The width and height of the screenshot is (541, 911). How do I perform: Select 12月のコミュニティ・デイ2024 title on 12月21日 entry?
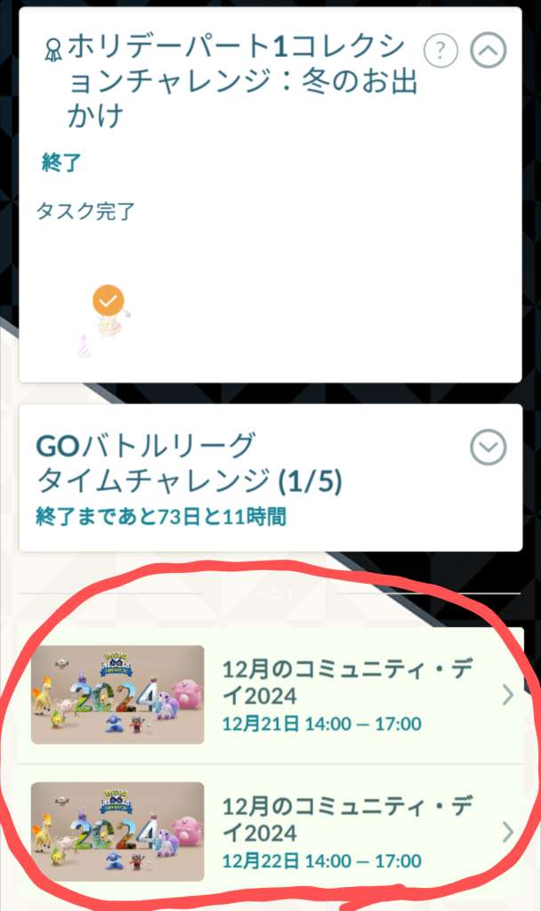point(347,682)
